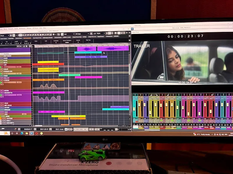Mute the RHYTHM track in track list
This screenshot has width=233, height=174.
[x=3, y=119]
